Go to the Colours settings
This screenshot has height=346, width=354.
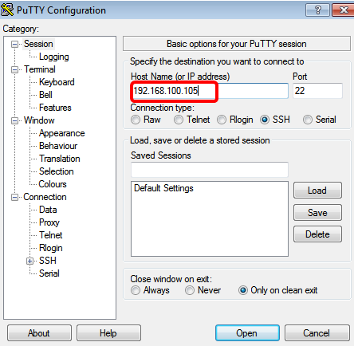(x=53, y=184)
